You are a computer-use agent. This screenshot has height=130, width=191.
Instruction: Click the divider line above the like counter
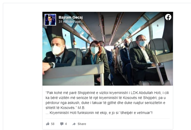click(108, 118)
